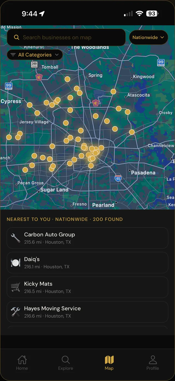Tap '216.1 mi · Houston, TX' distance text
Image resolution: width=175 pixels, height=381 pixels.
47,267
